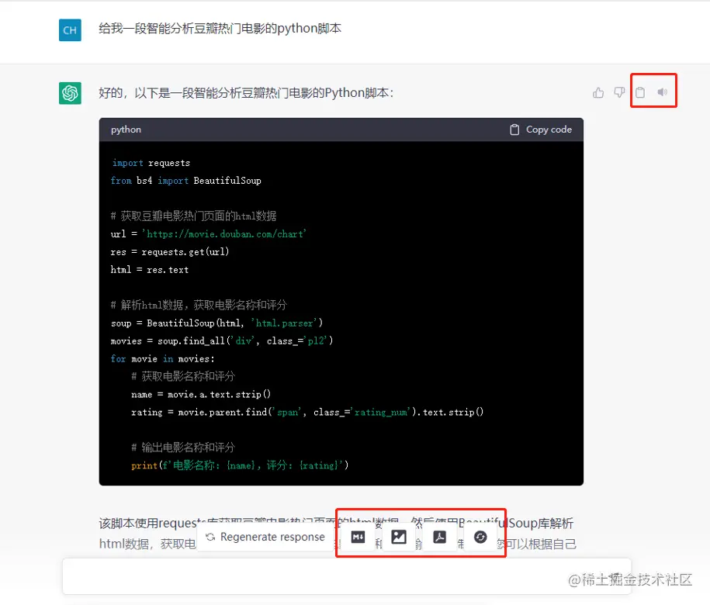Export chat as PDF icon

coord(440,537)
